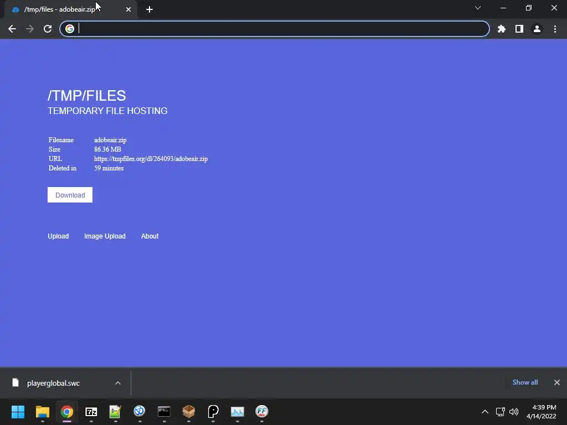Click the browser forward arrow
The height and width of the screenshot is (425, 567).
30,29
